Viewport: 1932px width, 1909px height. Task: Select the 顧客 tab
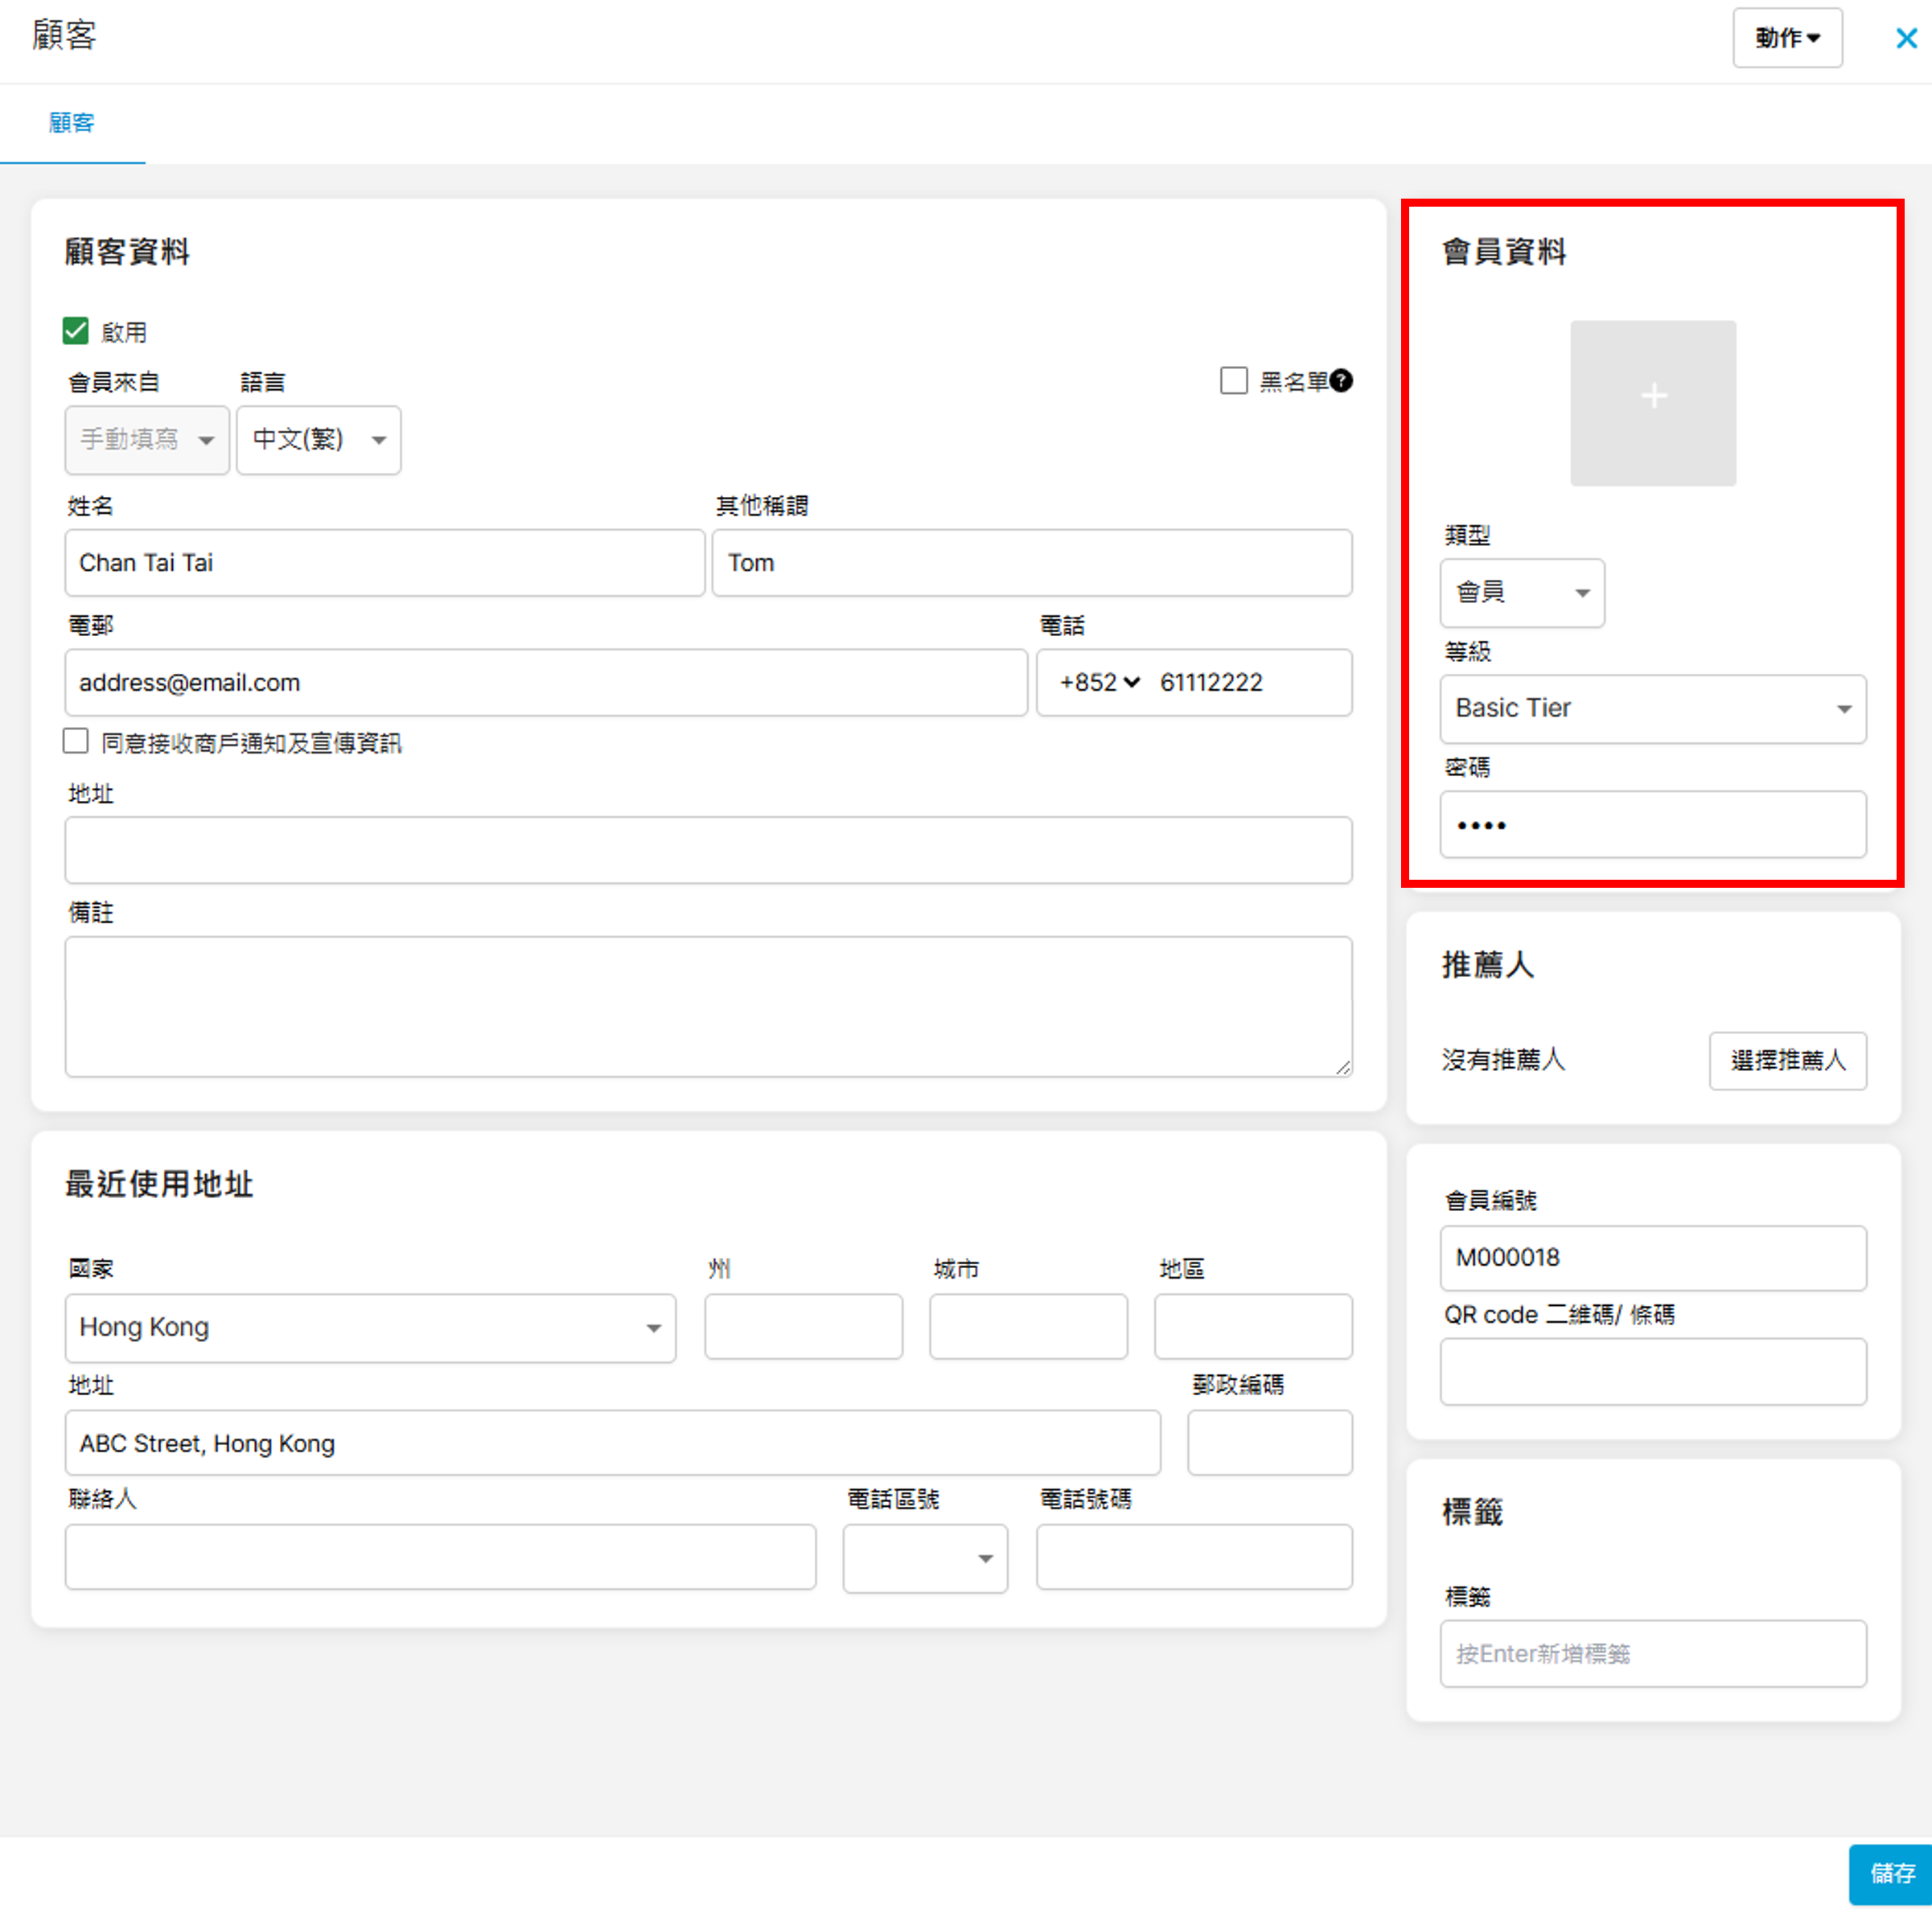click(x=72, y=123)
